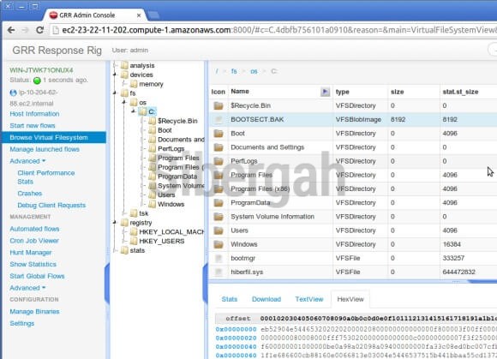Viewport: 497px width, 359px height.
Task: Open the Cron Job Viewer
Action: click(34, 241)
